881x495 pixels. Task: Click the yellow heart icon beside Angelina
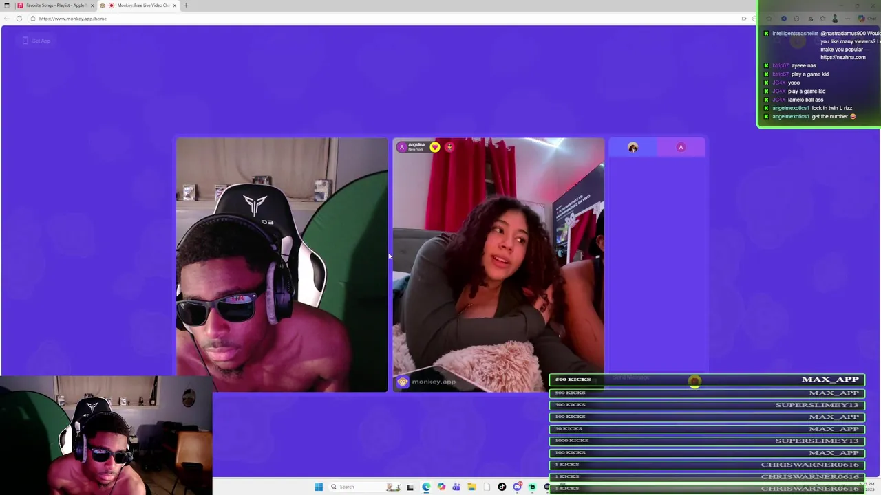click(x=434, y=147)
